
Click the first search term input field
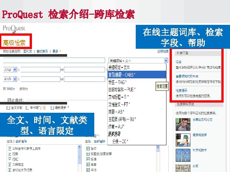pos(54,61)
